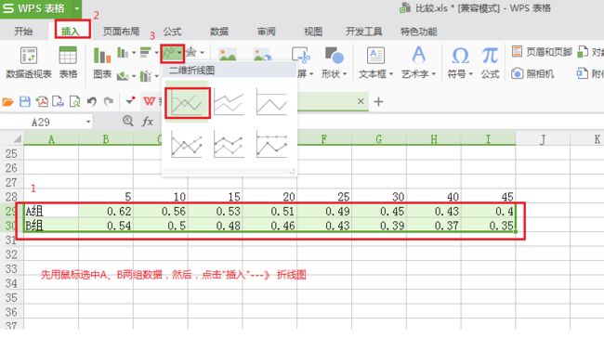This screenshot has height=364, width=604.
Task: Click the radar chart icon
Action: pyautogui.click(x=191, y=52)
